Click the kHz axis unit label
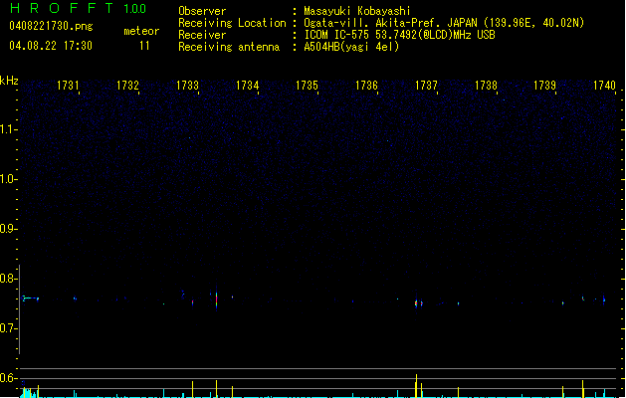The image size is (626, 398). click(9, 81)
